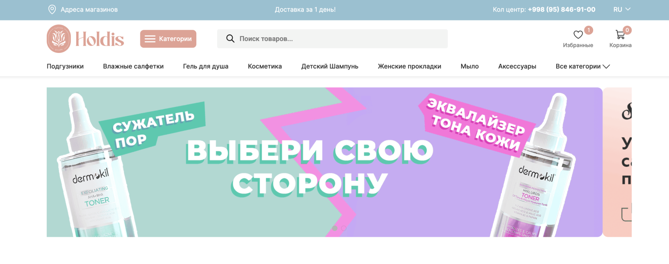
Task: Click the Адреса магазинов link
Action: [89, 9]
